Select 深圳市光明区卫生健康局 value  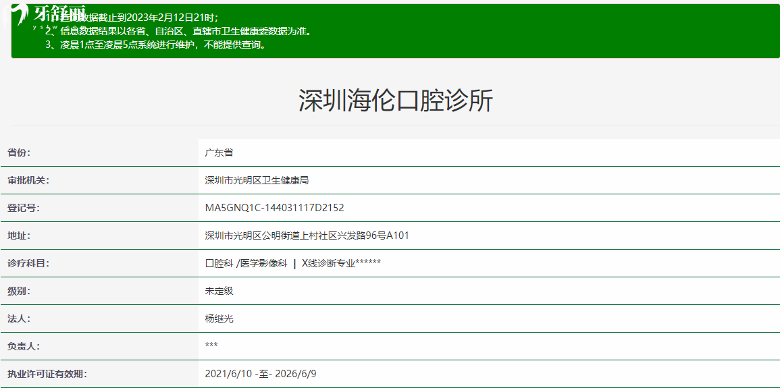point(257,180)
